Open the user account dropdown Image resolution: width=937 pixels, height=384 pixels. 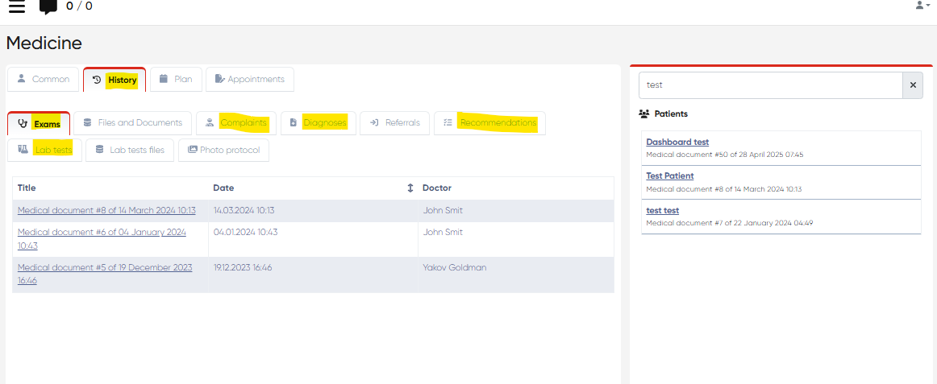coord(922,6)
